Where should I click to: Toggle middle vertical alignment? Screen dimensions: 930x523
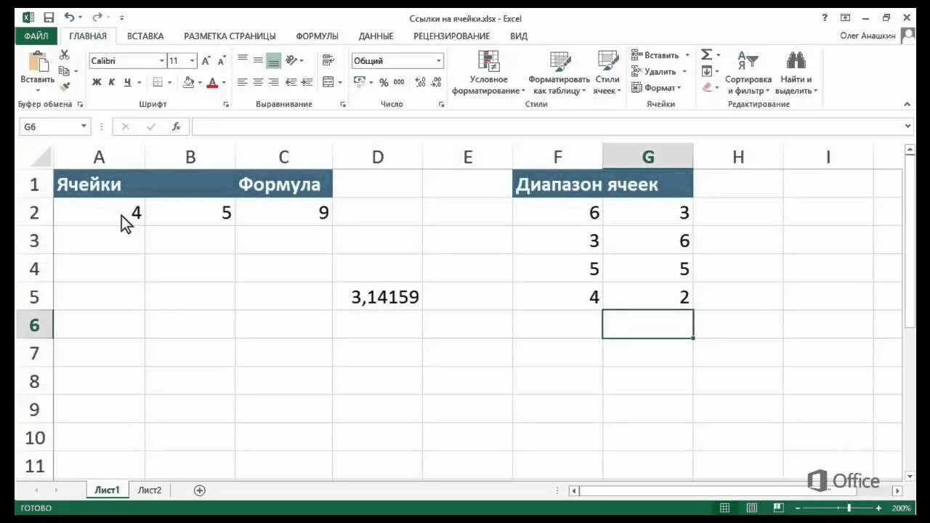(x=258, y=60)
